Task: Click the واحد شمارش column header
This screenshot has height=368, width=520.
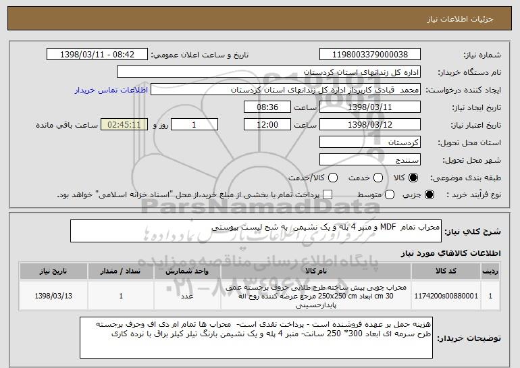Action: 187,271
